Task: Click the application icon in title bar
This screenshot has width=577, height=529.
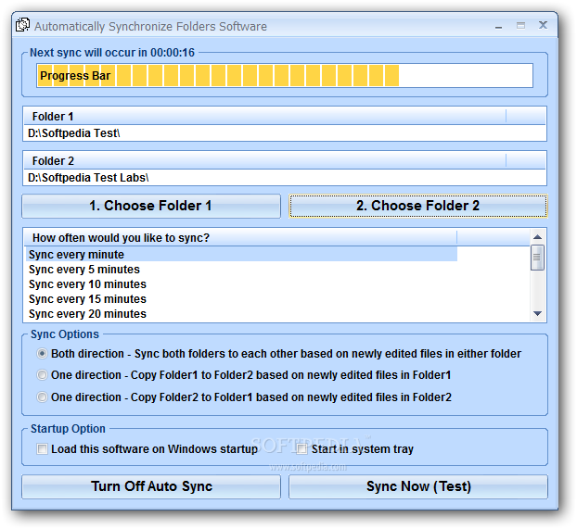Action: [22, 25]
